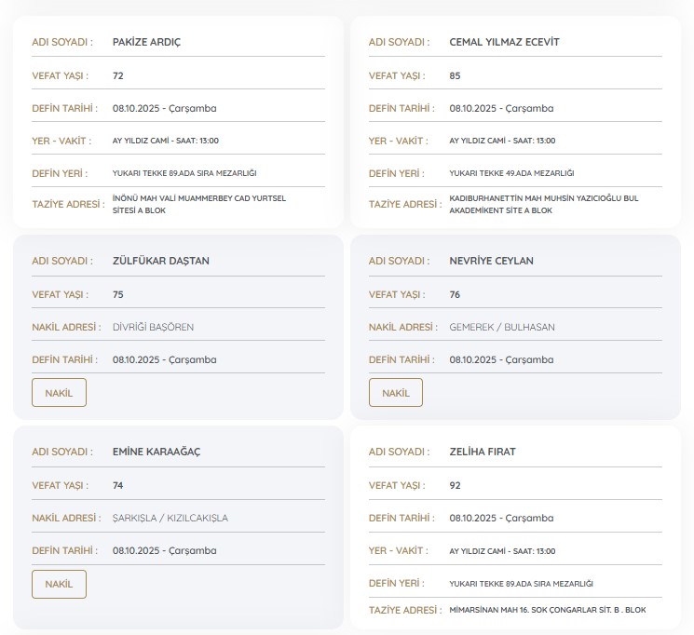
Task: Click the name Zülfükar Daştan
Action: pos(160,261)
